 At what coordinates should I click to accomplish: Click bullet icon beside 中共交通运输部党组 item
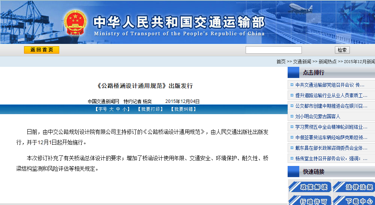tap(292, 84)
